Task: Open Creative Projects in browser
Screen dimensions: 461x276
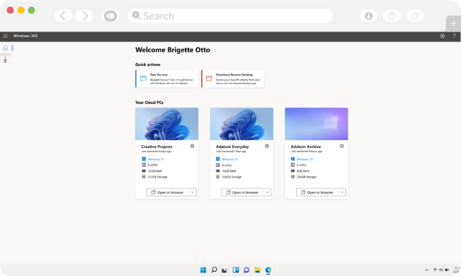Action: click(168, 193)
